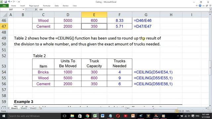Switch to the Insert ribbon tab
Image resolution: width=212 pixels, height=119 pixels.
tap(23, 6)
